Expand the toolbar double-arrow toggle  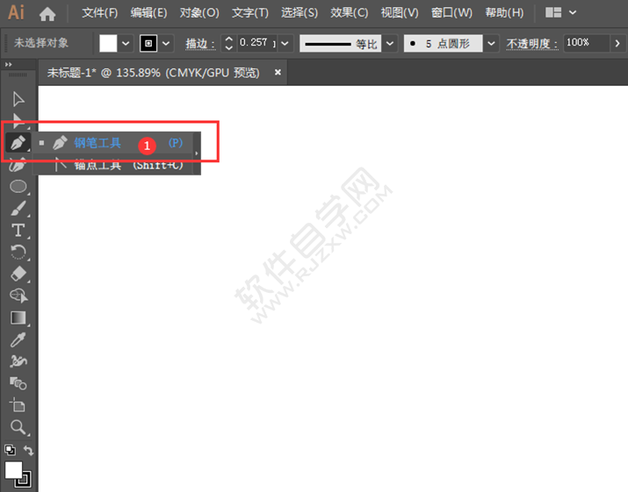pyautogui.click(x=9, y=64)
